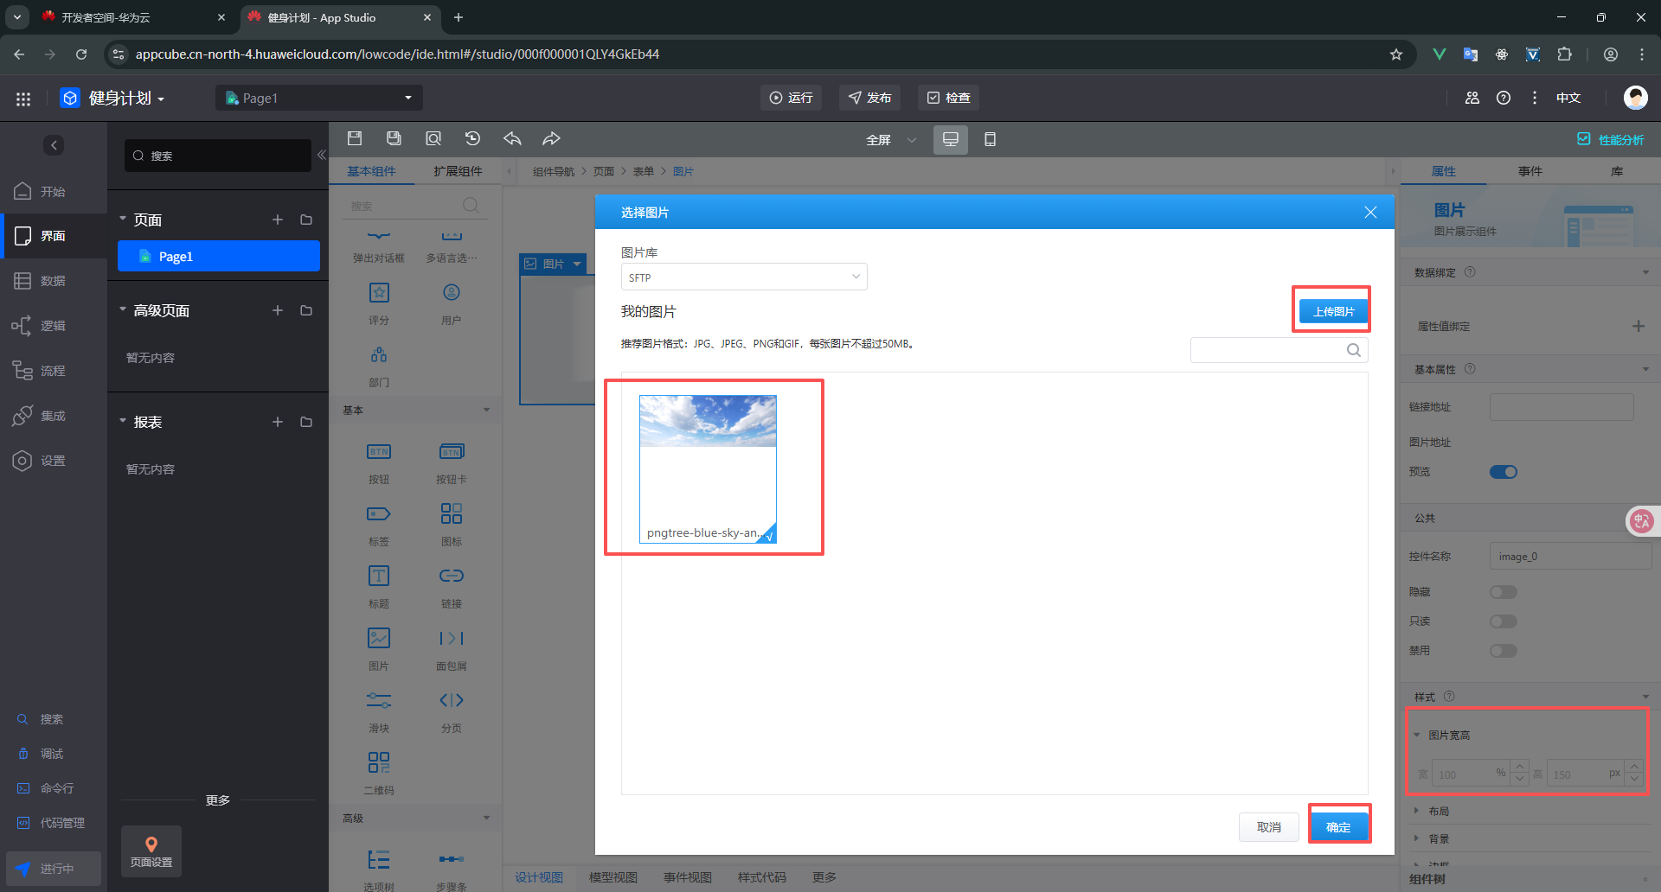Switch to the 事件 tab
Viewport: 1661px width, 892px height.
click(x=1530, y=171)
